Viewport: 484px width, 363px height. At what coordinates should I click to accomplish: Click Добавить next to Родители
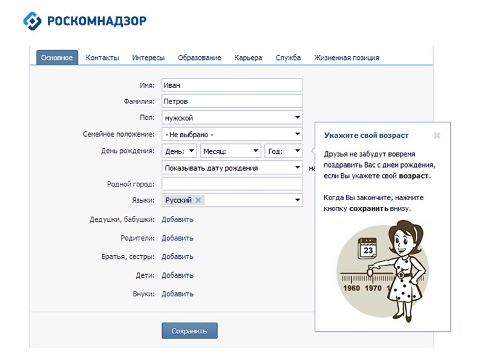(177, 238)
